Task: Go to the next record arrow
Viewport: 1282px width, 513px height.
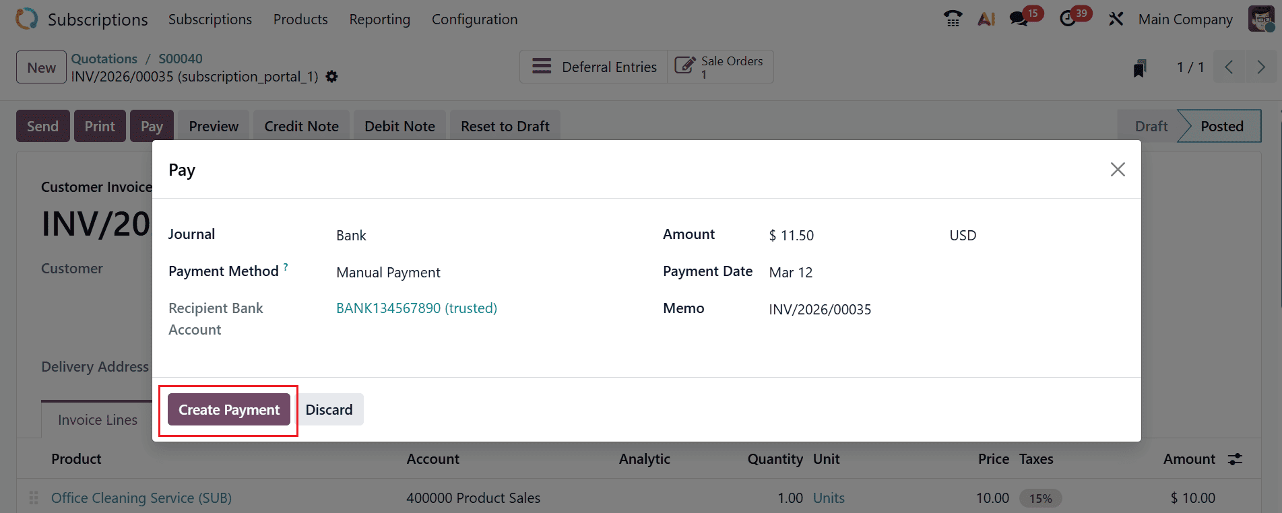Action: click(1261, 67)
